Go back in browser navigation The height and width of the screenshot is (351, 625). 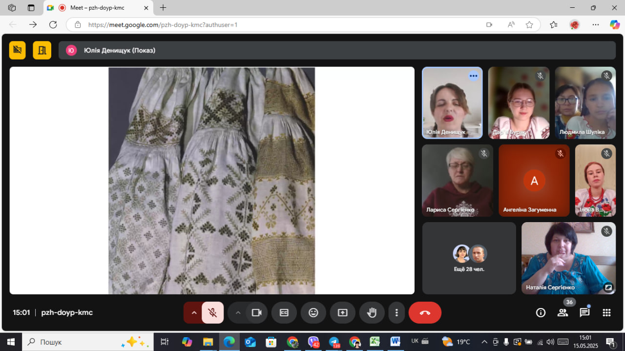click(x=13, y=24)
